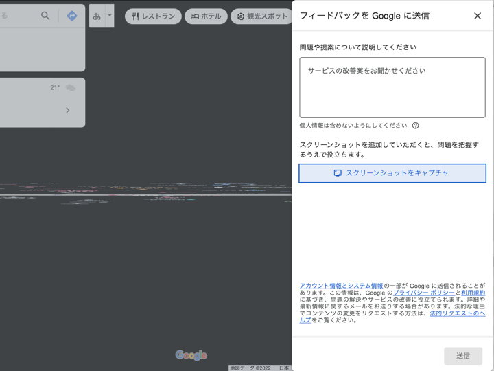Open the プライバシー ポリシー link
The width and height of the screenshot is (494, 371).
[x=424, y=293]
